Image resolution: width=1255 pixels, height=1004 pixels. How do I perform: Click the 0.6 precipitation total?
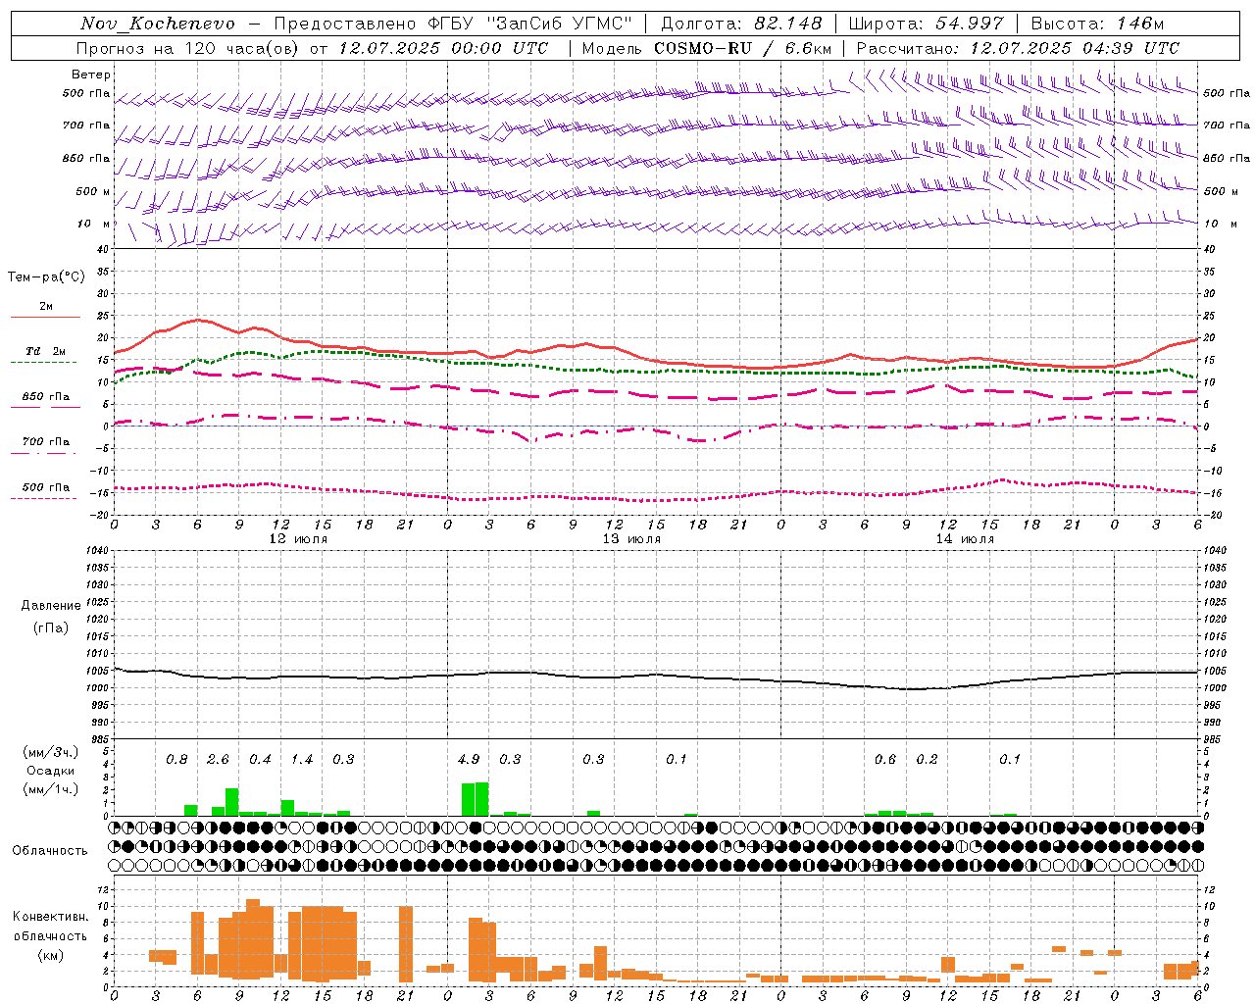[x=885, y=759]
